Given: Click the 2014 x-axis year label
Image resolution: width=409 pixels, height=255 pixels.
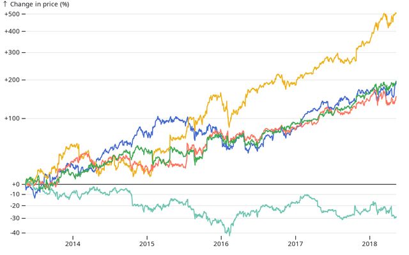Looking at the screenshot, I should pos(73,244).
